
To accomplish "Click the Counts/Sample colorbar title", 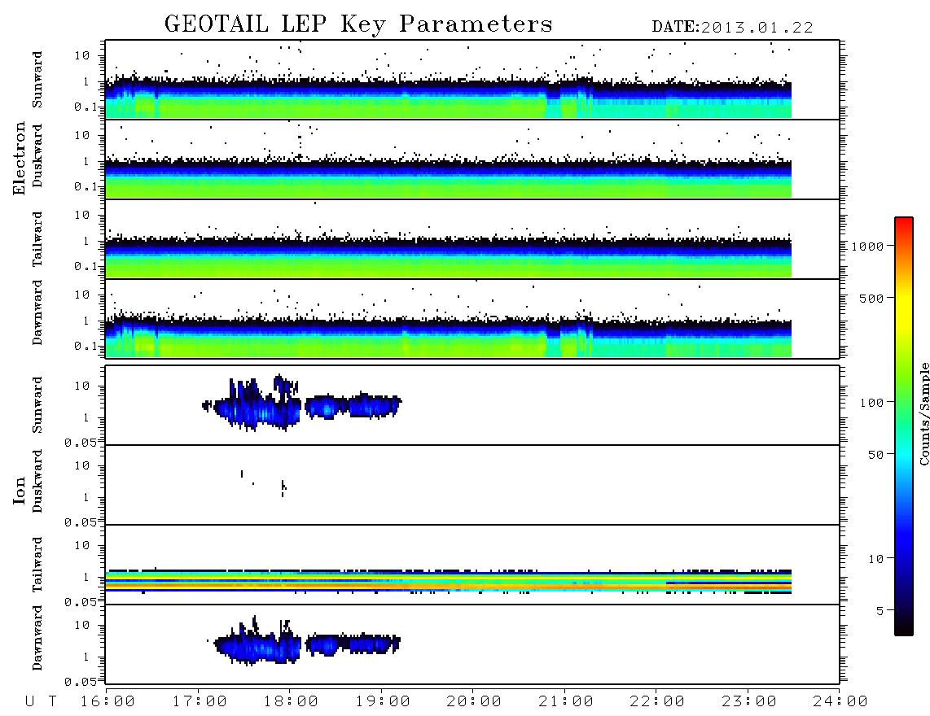I will [923, 413].
